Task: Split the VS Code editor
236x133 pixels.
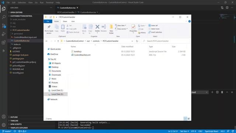Action: click(x=227, y=8)
